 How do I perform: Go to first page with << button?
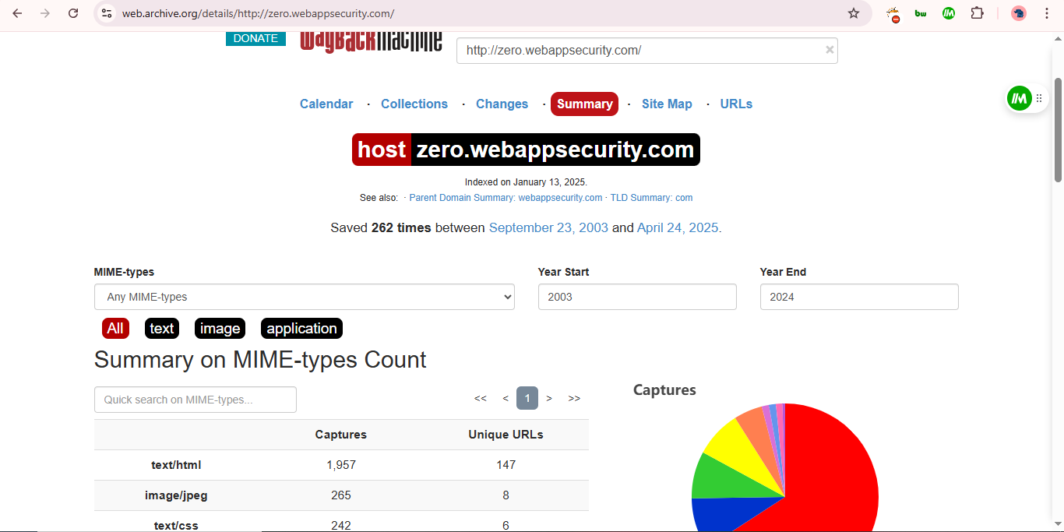(481, 398)
